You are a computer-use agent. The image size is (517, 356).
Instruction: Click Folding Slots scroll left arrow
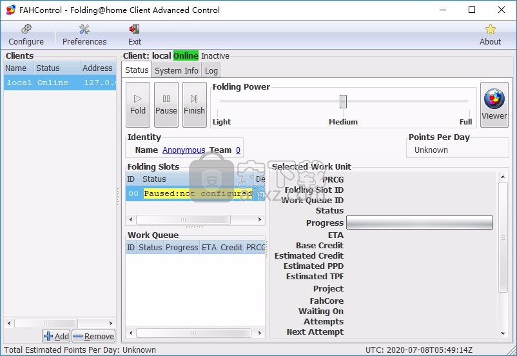coord(131,219)
